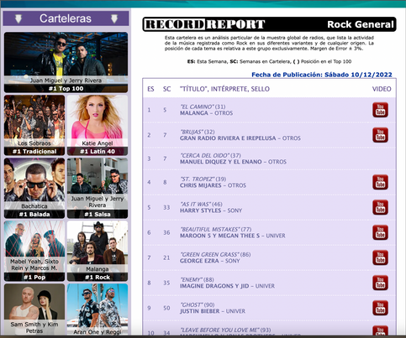Click the Rock General heading
The width and height of the screenshot is (406, 338).
[361, 24]
